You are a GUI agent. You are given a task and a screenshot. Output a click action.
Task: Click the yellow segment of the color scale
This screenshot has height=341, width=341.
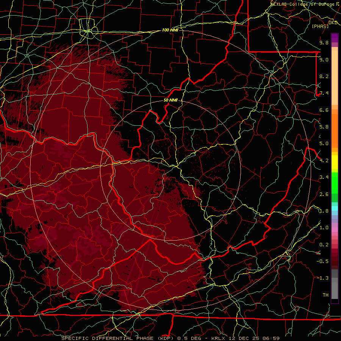pos(335,162)
